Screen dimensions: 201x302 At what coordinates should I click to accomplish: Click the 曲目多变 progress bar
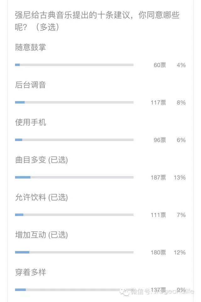74,177
